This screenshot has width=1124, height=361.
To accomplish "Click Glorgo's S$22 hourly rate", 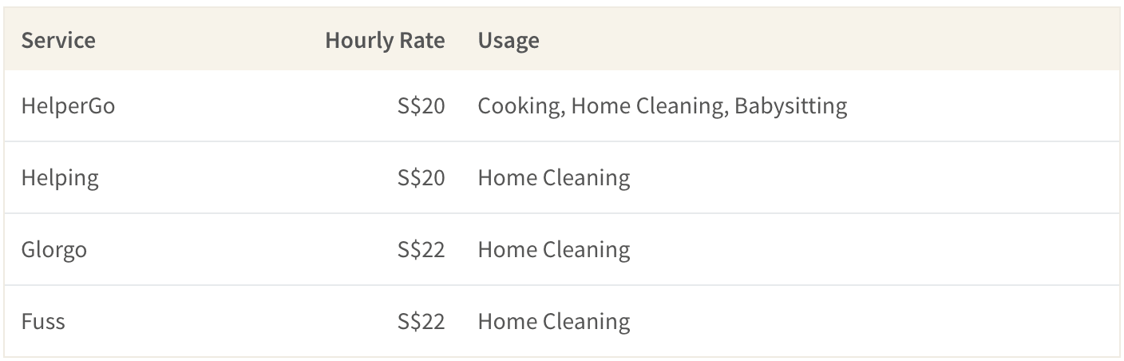I will pyautogui.click(x=421, y=249).
